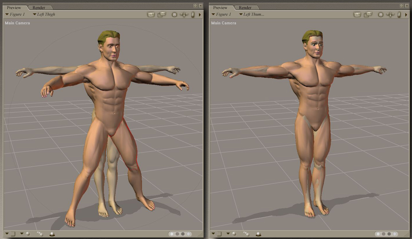Toggle the depth cue spheres icon, right window
Image resolution: width=412 pixels, height=239 pixels.
(x=246, y=234)
